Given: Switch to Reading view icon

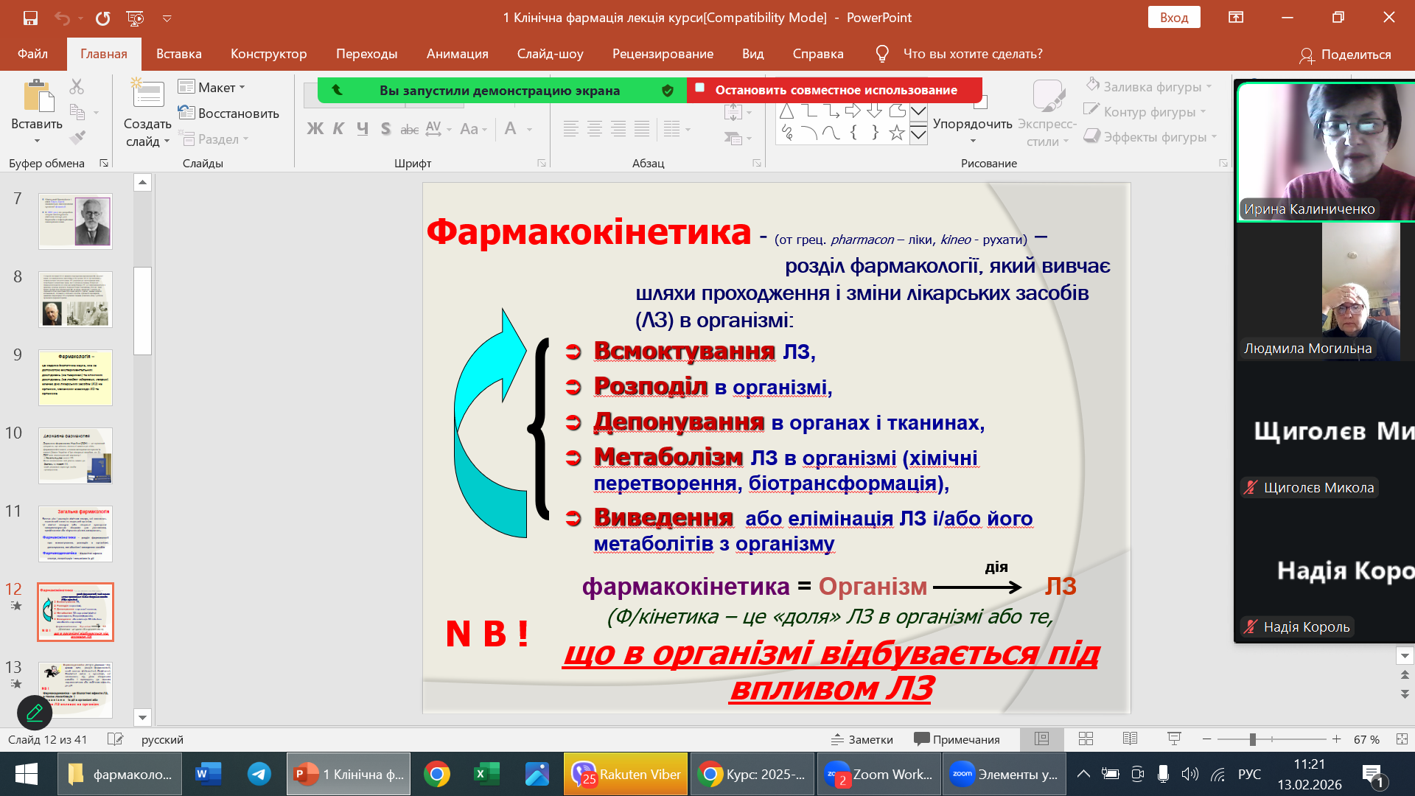Looking at the screenshot, I should [1130, 739].
